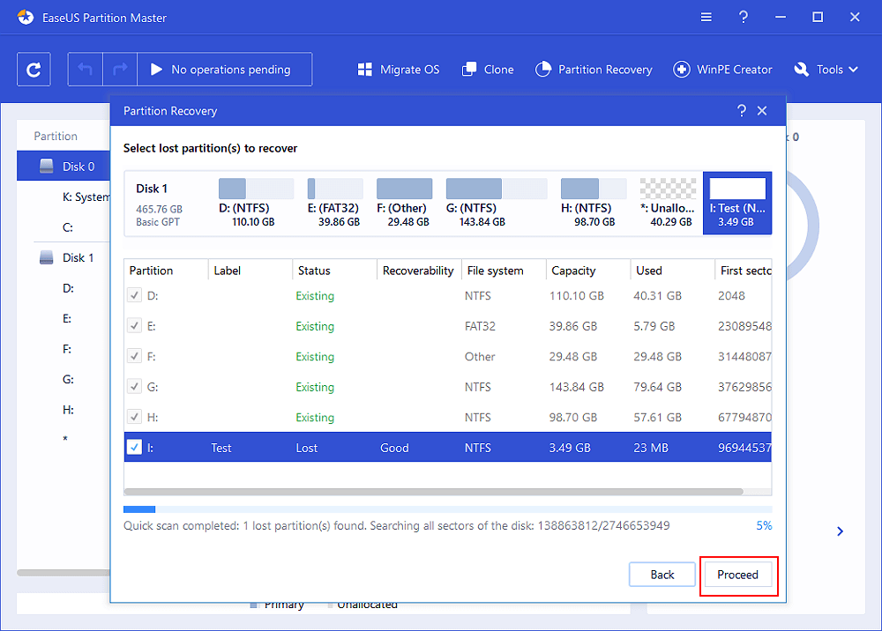Select I: Test 3.49 GB block
Image resolution: width=882 pixels, height=631 pixels.
click(x=737, y=203)
